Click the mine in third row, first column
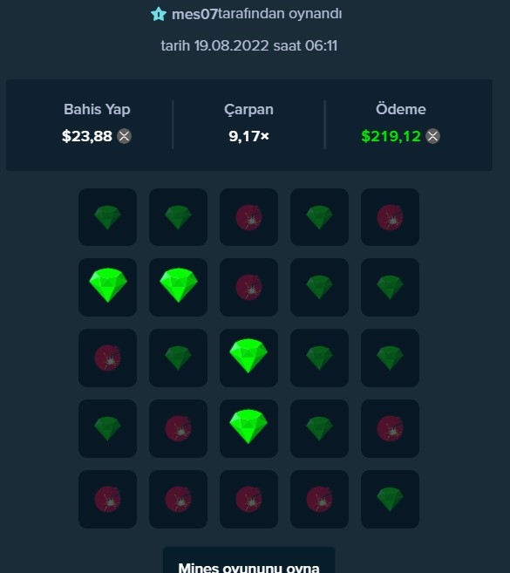 tap(108, 358)
